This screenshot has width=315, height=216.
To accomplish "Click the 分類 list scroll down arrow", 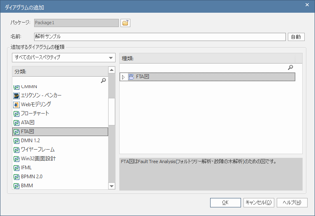I will [111, 186].
